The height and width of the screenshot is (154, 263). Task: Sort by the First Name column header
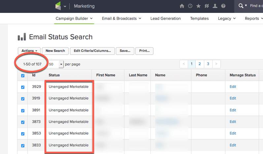pyautogui.click(x=106, y=75)
